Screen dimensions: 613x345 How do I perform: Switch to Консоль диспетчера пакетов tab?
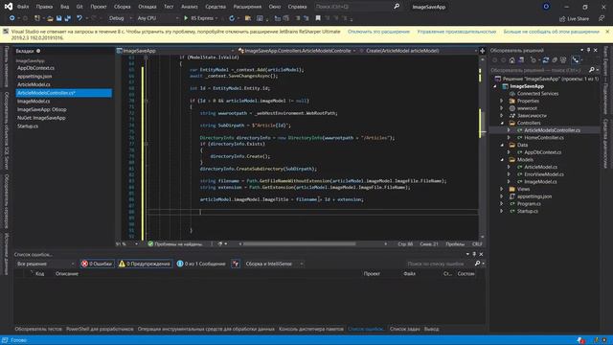coord(310,329)
